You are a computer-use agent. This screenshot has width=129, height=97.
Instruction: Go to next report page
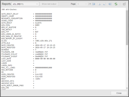104,4
